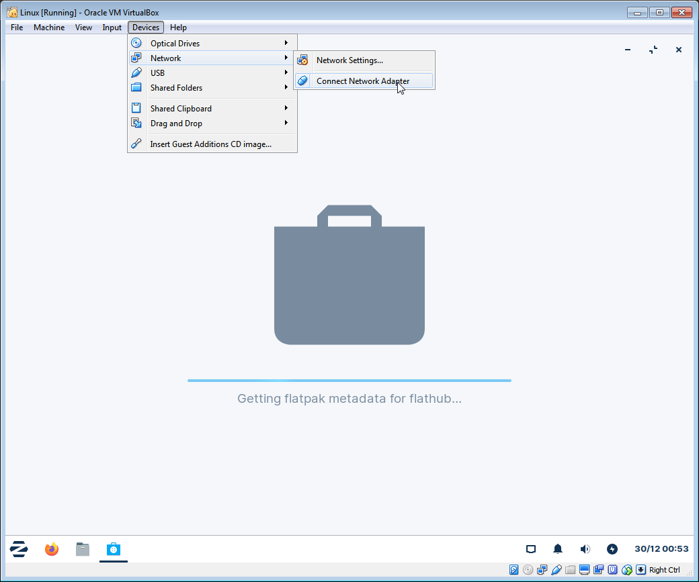Click the Drag and Drop icon
This screenshot has width=699, height=582.
pos(136,123)
